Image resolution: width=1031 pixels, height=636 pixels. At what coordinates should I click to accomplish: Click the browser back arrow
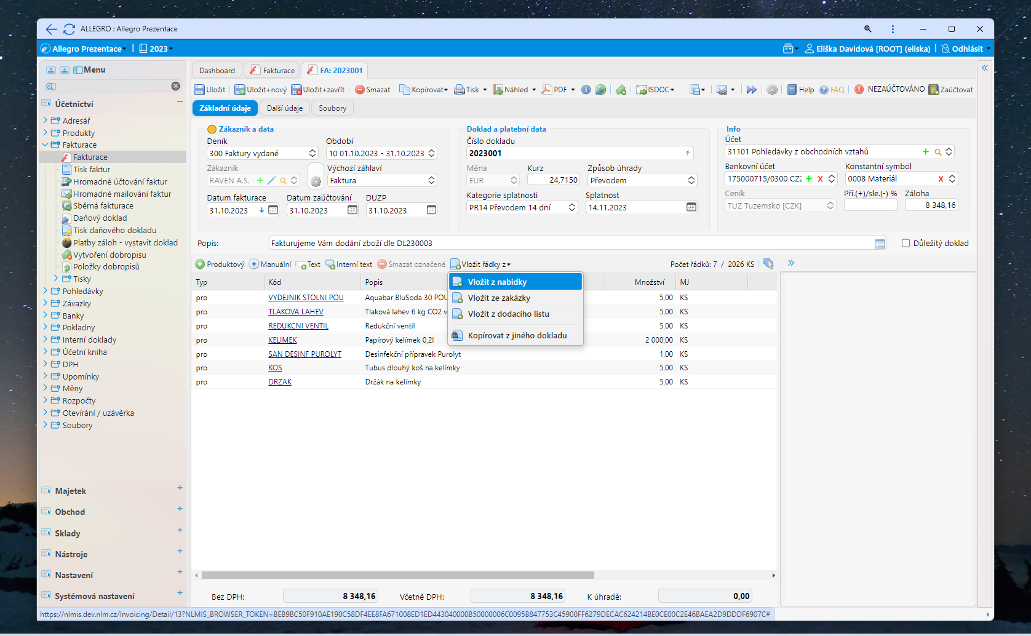(x=51, y=29)
